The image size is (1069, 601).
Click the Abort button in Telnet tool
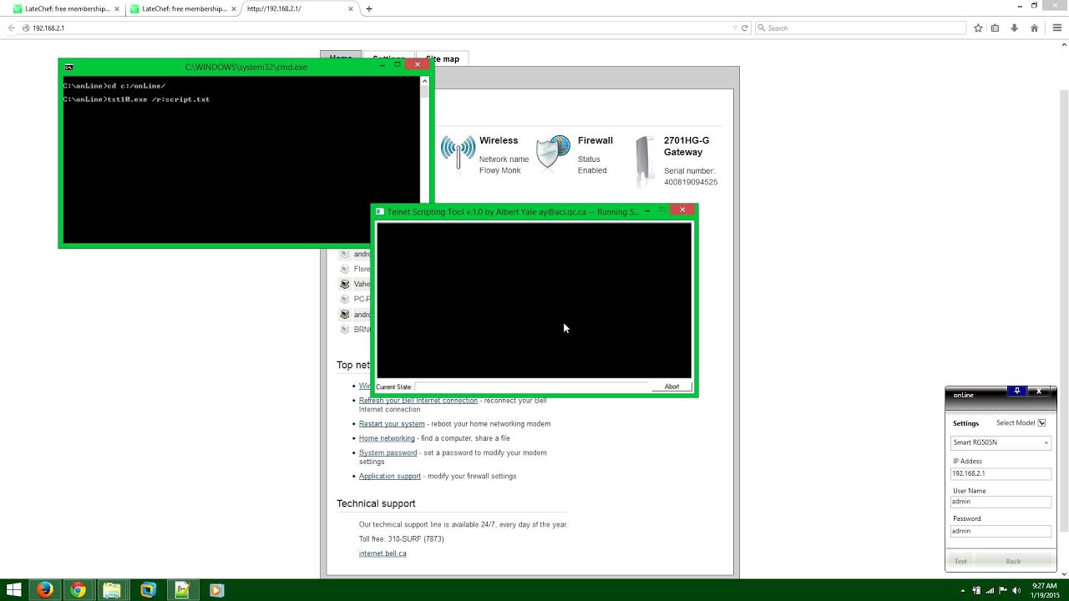(x=671, y=386)
